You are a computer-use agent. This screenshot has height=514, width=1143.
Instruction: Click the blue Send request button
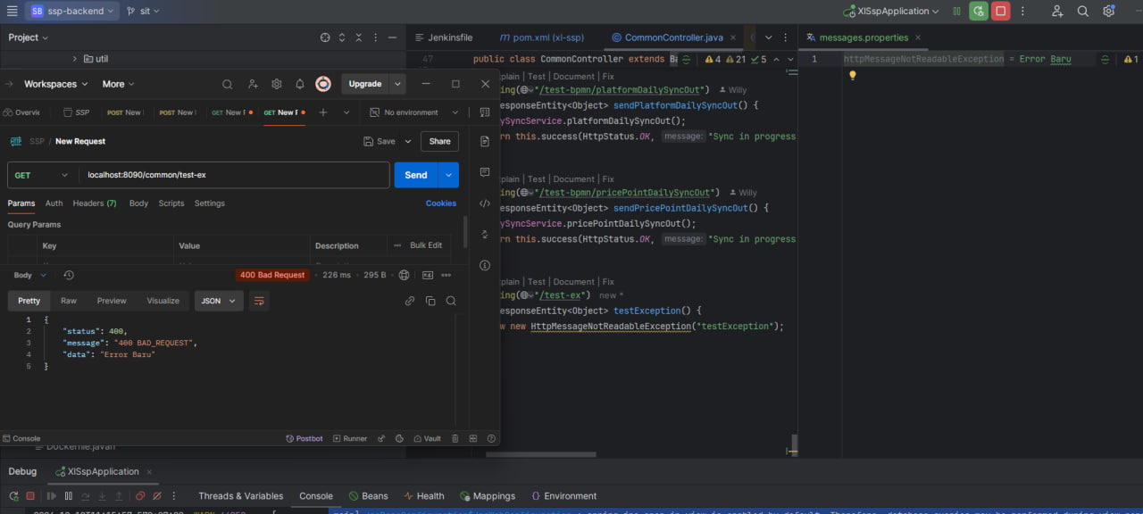tap(416, 175)
